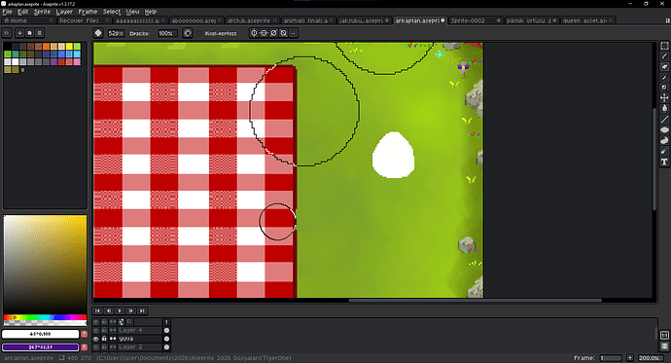
Task: Toggle visibility of the yuva layer
Action: (x=96, y=339)
